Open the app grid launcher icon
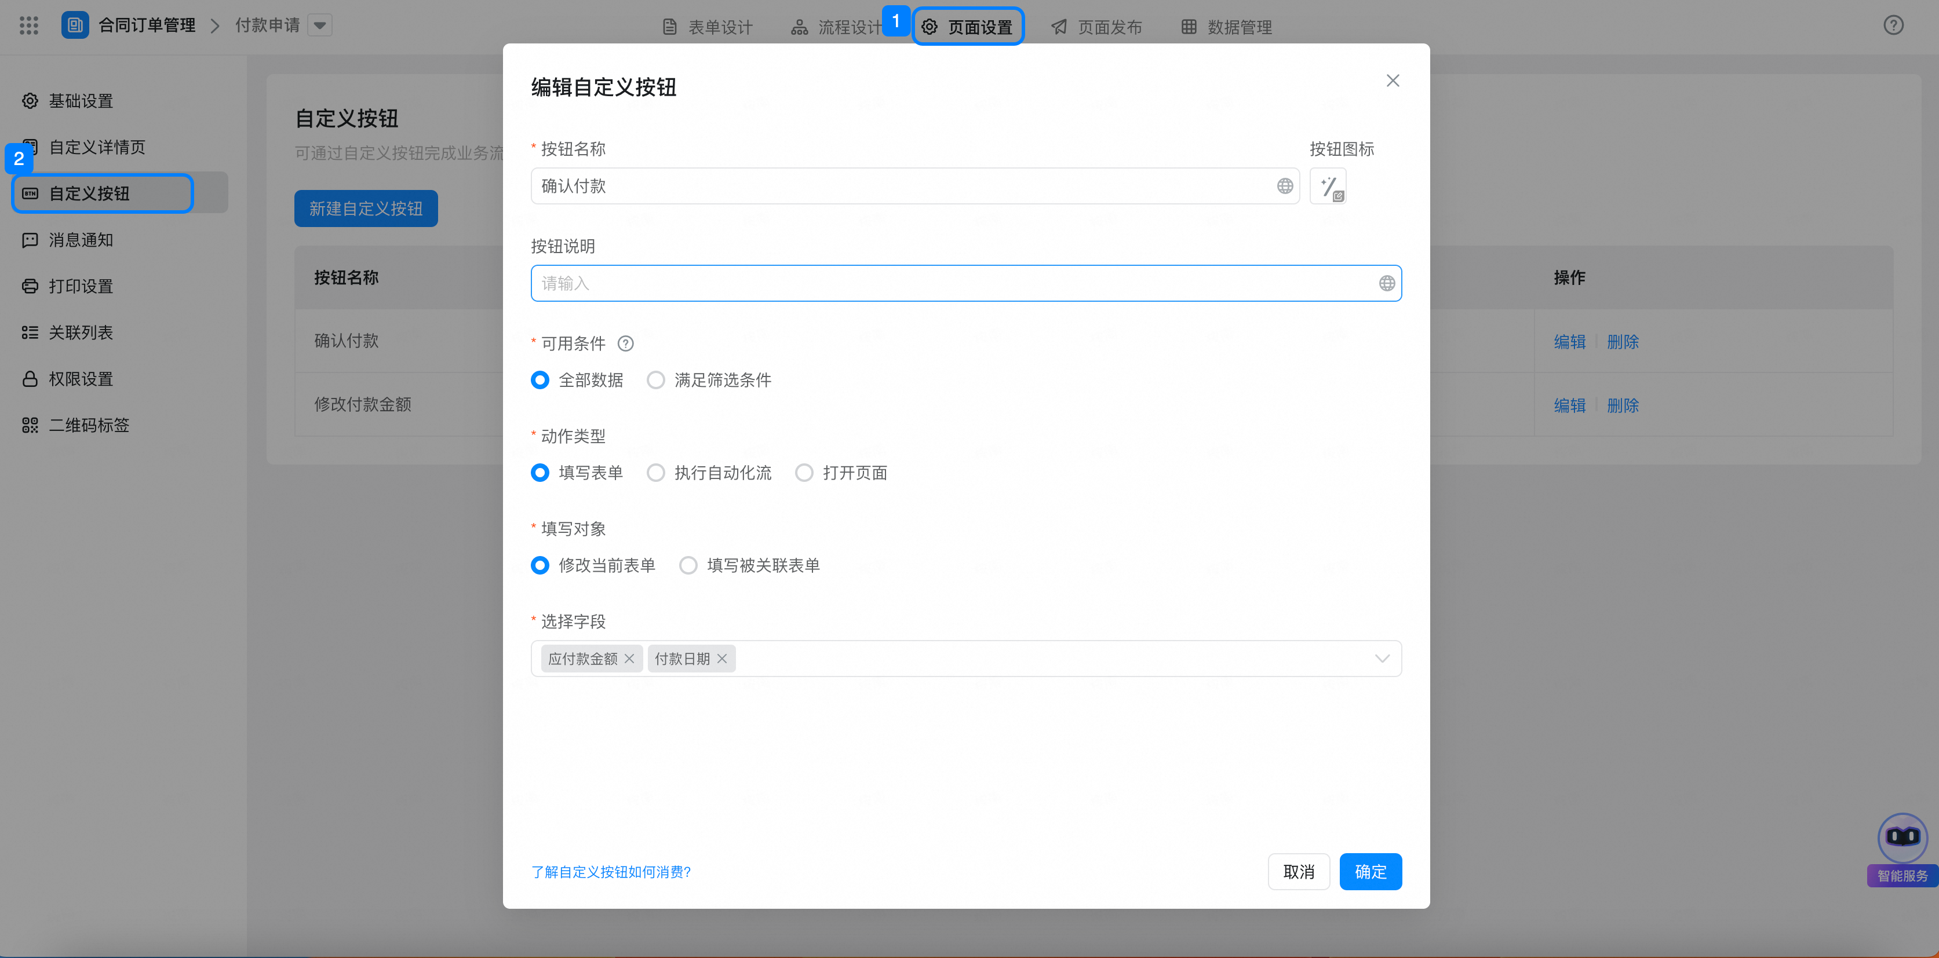 (28, 25)
